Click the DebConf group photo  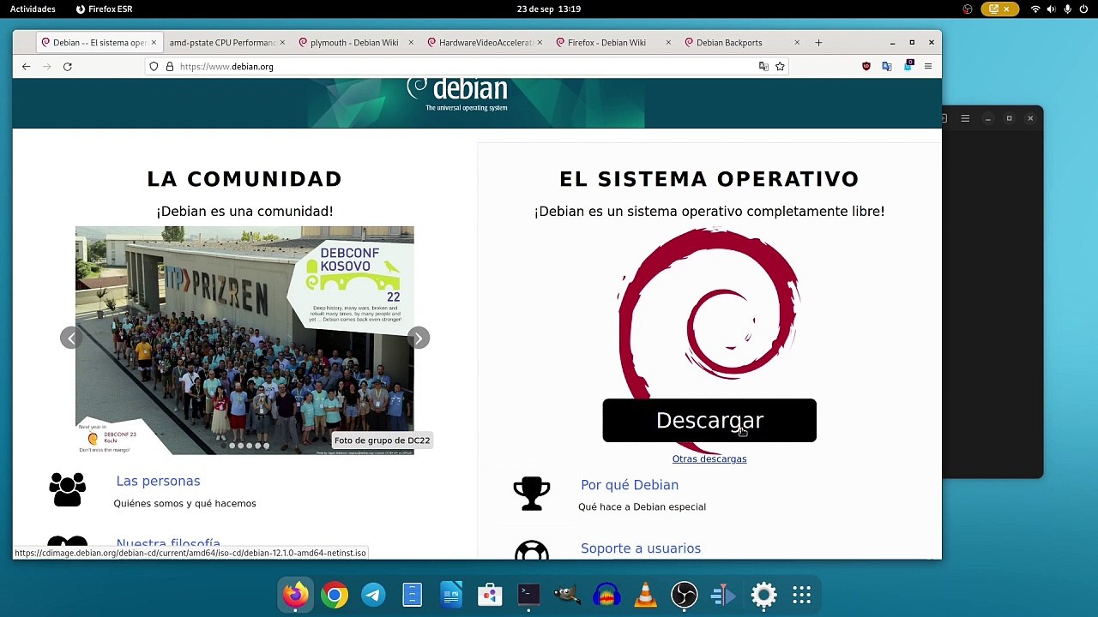[x=244, y=340]
